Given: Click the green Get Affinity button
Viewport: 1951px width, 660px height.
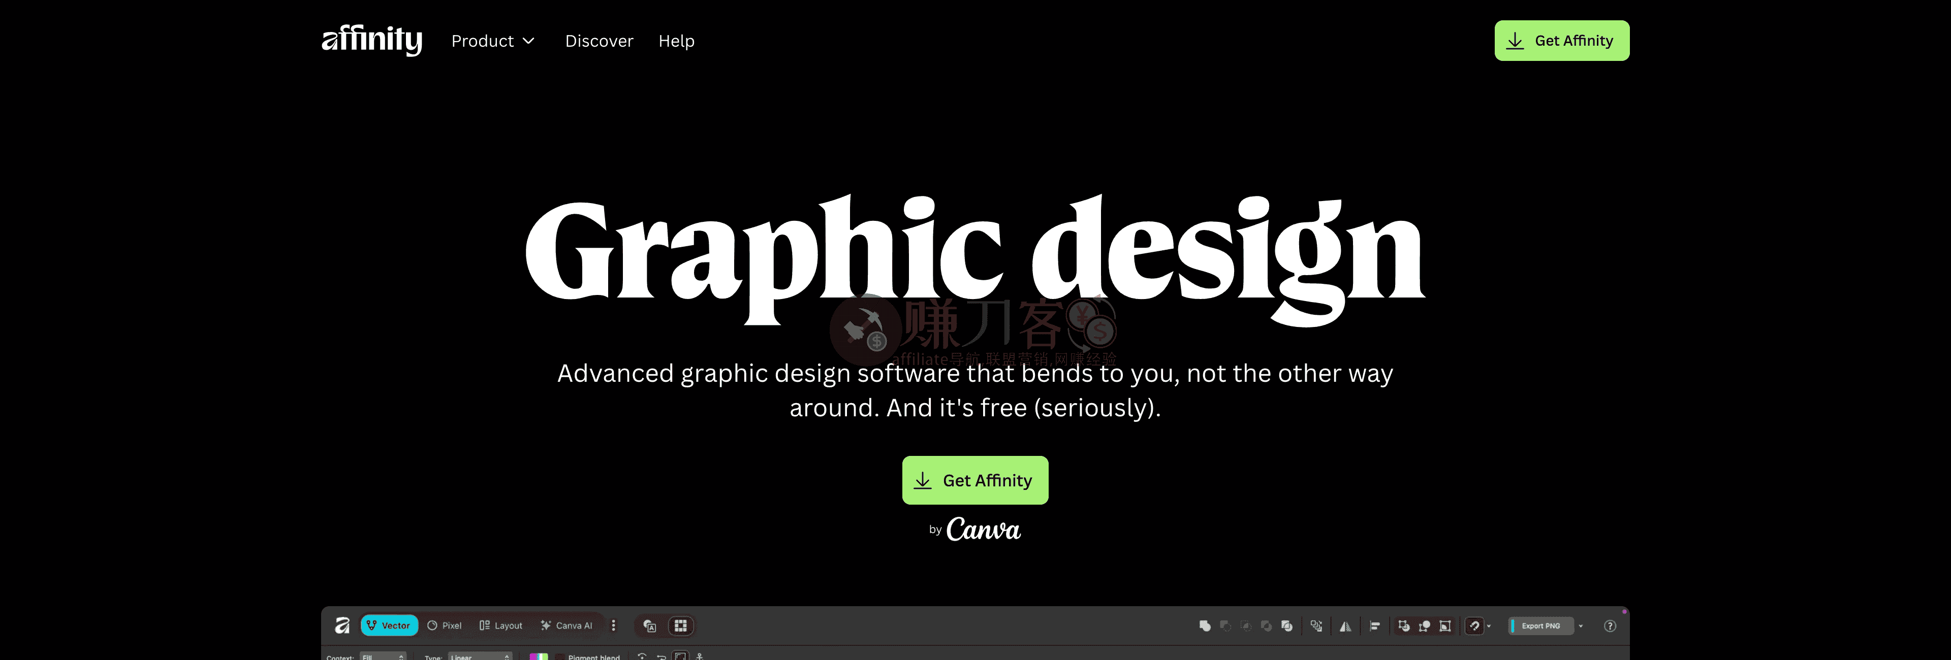Looking at the screenshot, I should pyautogui.click(x=975, y=480).
